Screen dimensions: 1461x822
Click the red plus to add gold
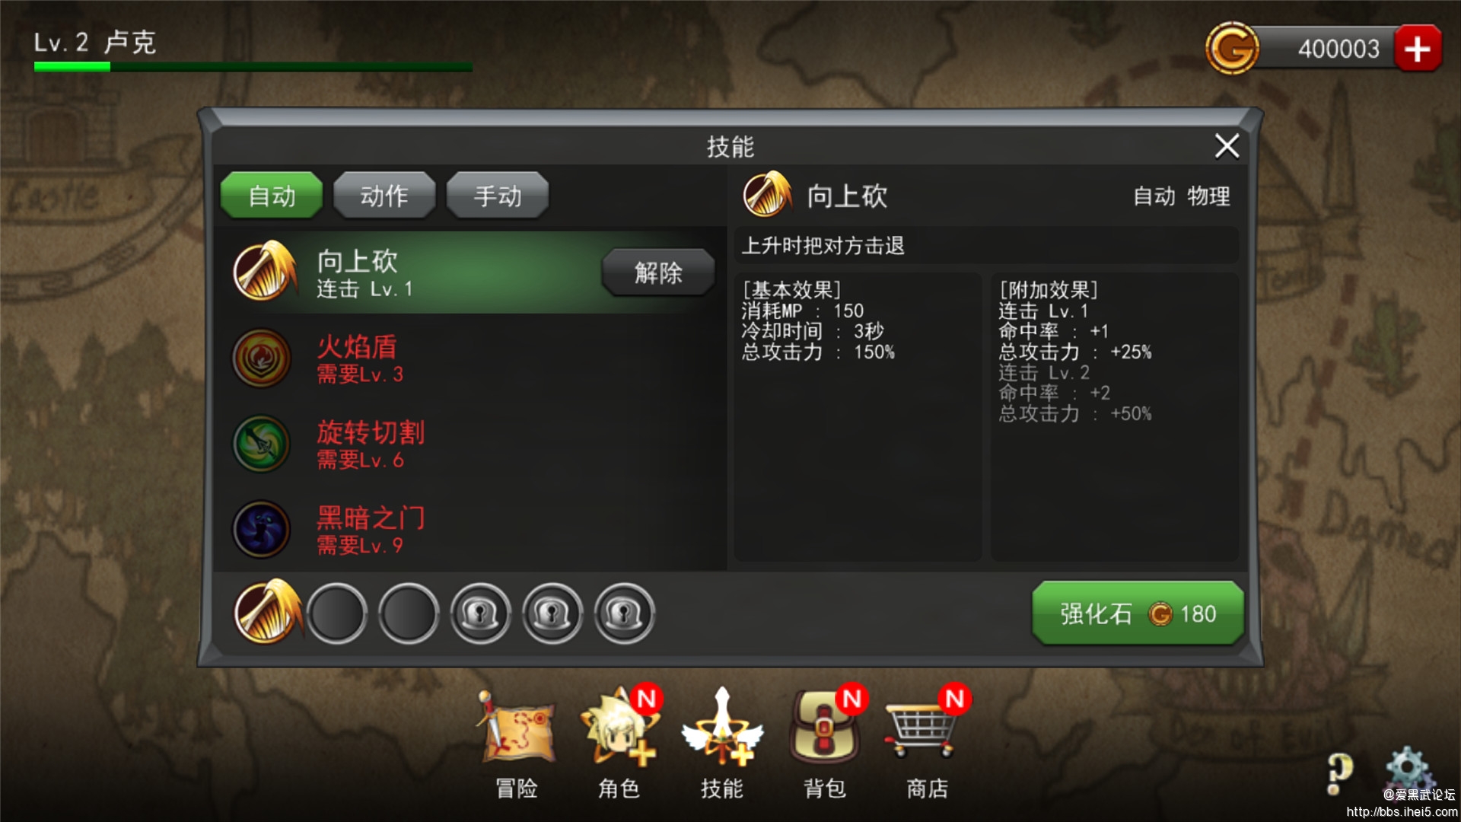pos(1417,49)
